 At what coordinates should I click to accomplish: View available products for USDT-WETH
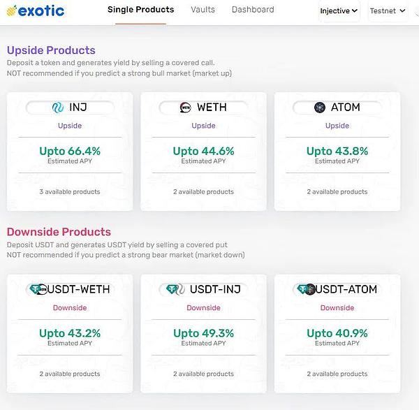click(x=70, y=374)
